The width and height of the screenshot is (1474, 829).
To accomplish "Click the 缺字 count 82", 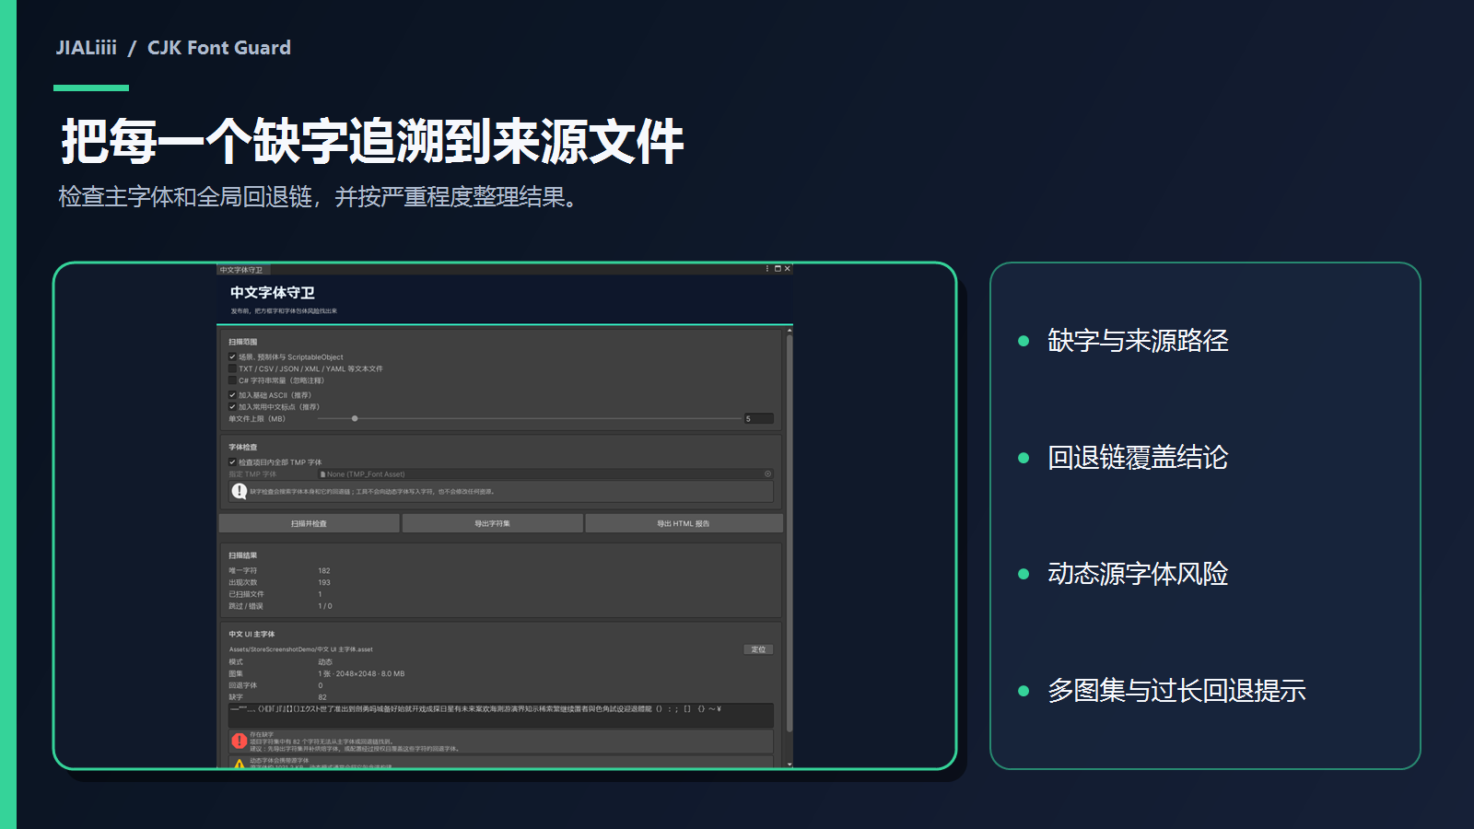I will click(322, 697).
